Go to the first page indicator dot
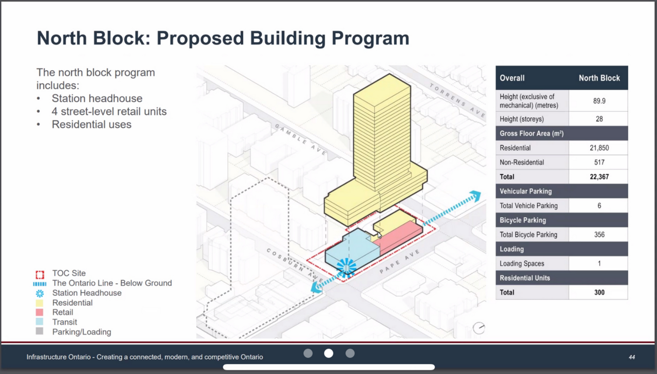 (x=308, y=353)
